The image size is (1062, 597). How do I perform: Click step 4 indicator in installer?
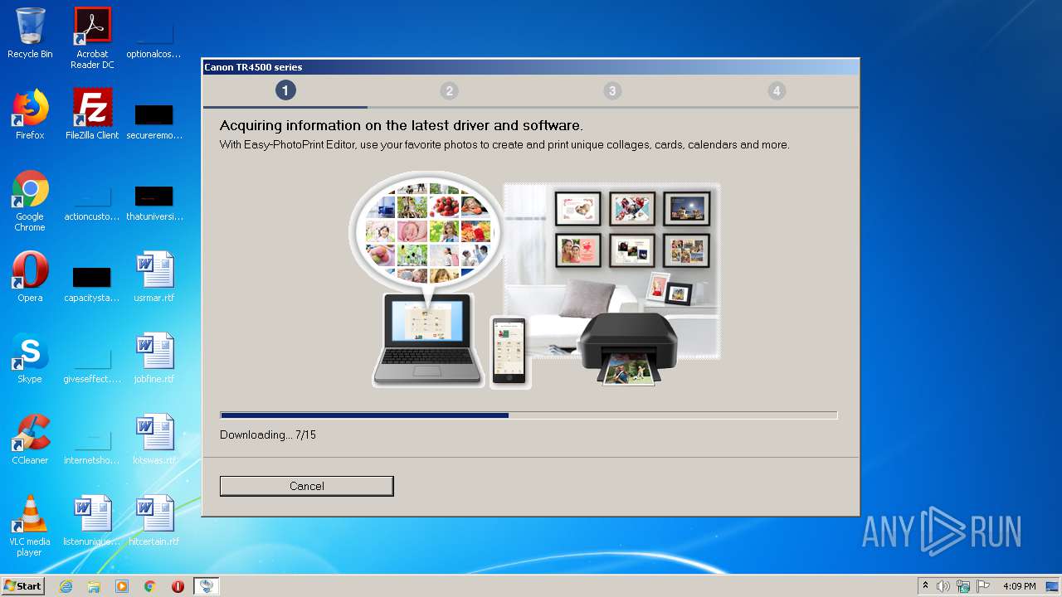(x=776, y=91)
